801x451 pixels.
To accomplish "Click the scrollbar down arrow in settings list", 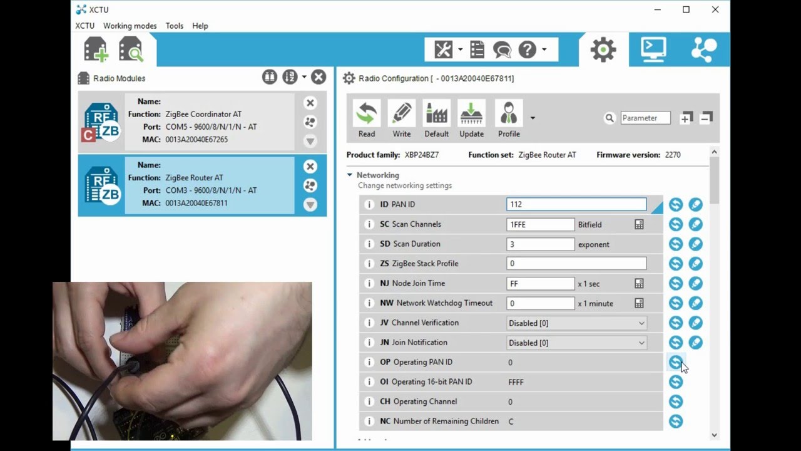I will pos(715,435).
